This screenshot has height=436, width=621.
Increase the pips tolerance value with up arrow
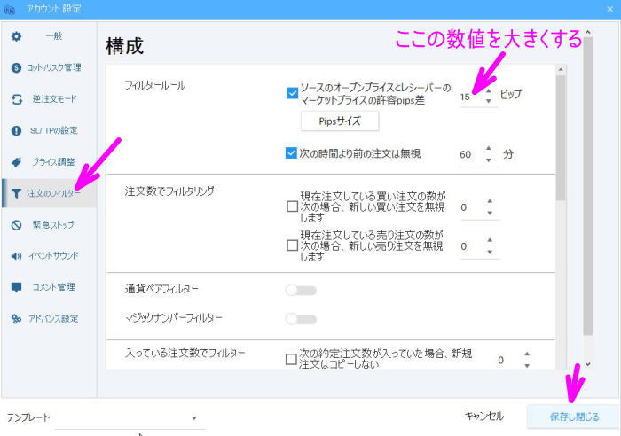coord(489,91)
